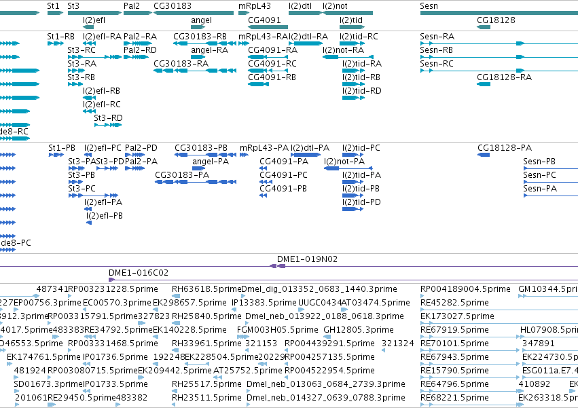Click protein label "l(2)efl-PB"
This screenshot has width=578, height=408.
105,216
